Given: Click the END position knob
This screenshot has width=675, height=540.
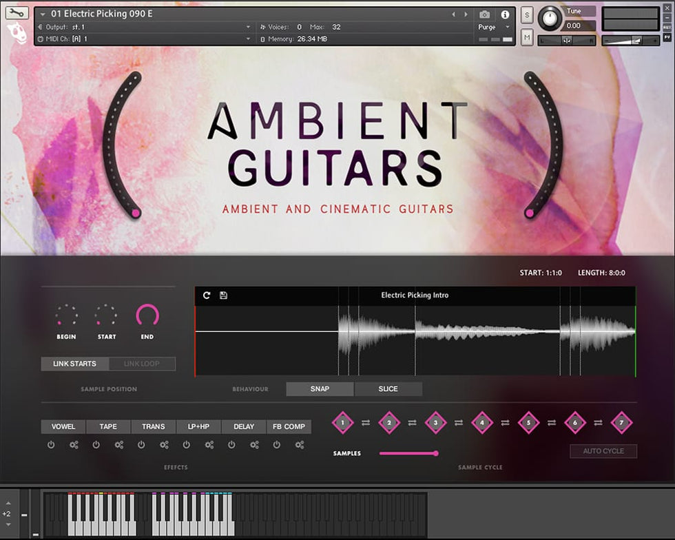Looking at the screenshot, I should (147, 315).
